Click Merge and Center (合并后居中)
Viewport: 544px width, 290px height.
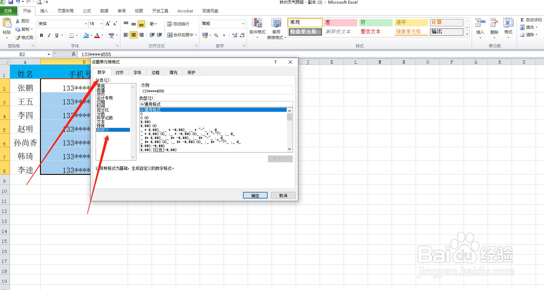click(180, 35)
